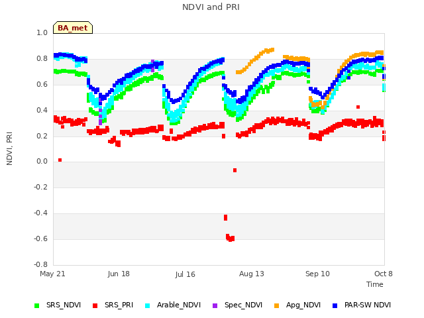Toggle the Apg_NDVI series legend label
This screenshot has width=424, height=318.
coord(303,305)
